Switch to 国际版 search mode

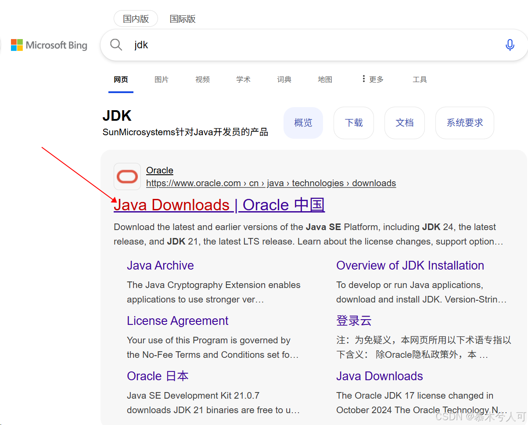point(183,19)
